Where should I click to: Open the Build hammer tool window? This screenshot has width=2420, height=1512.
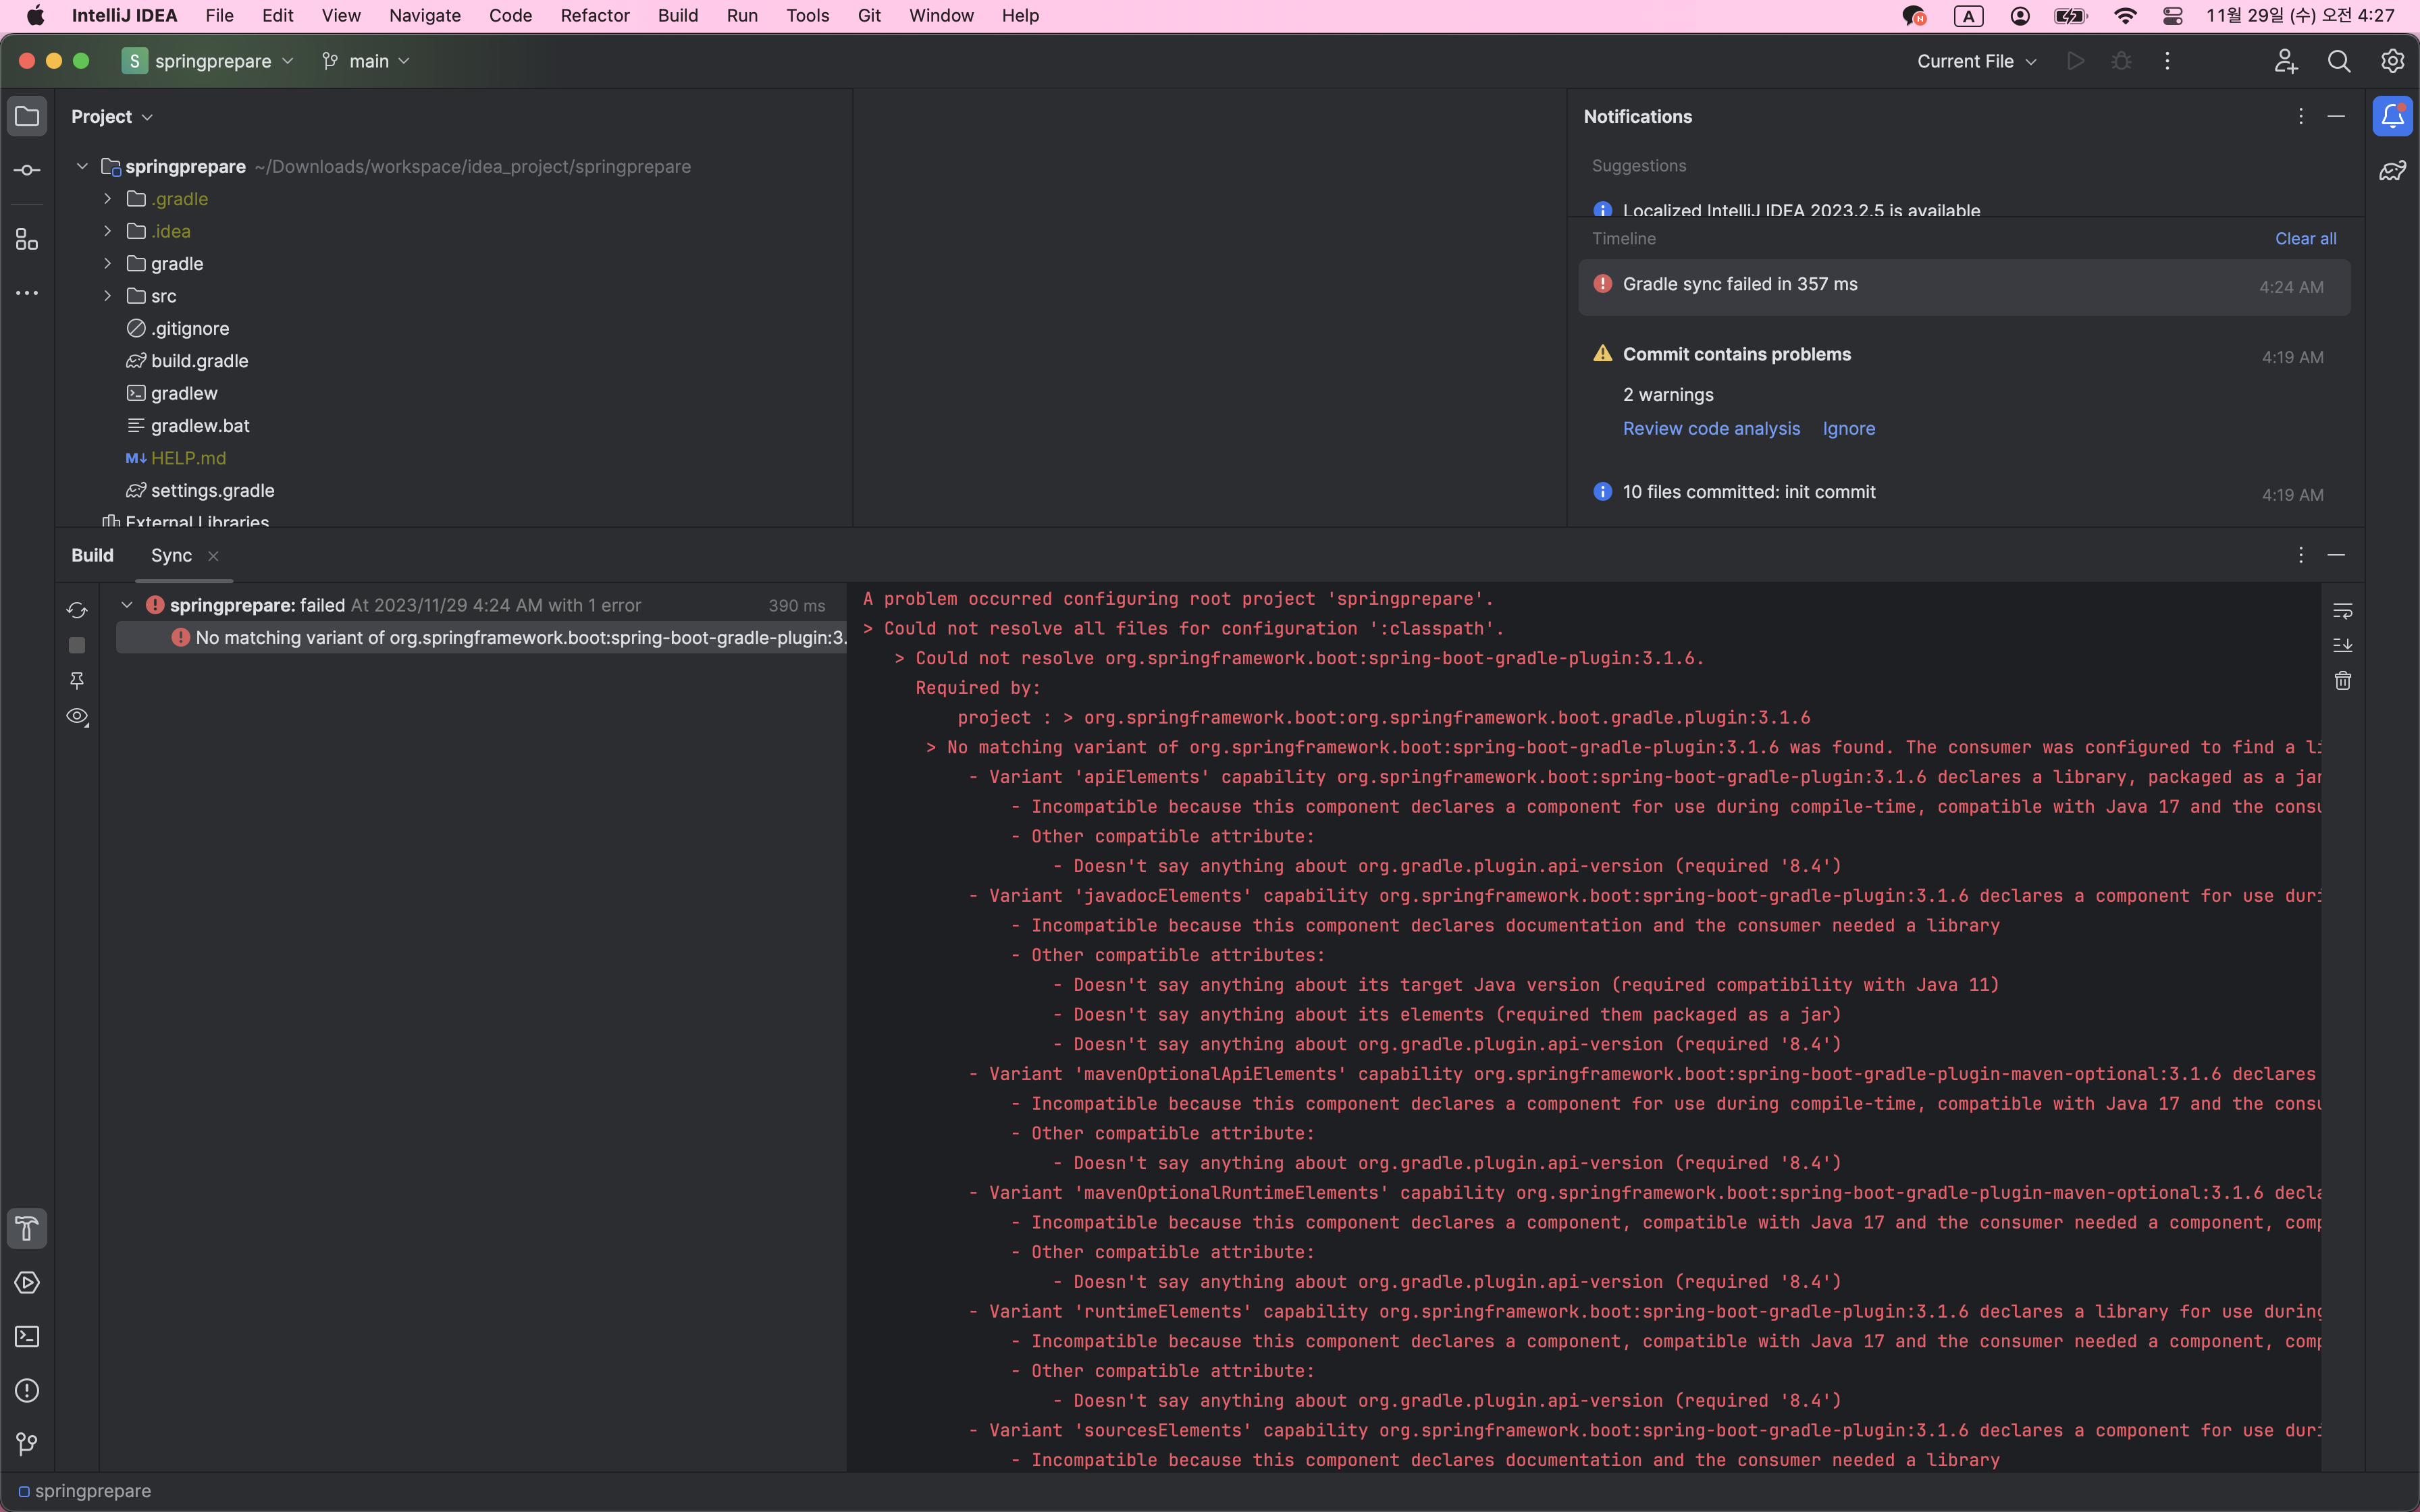tap(27, 1228)
